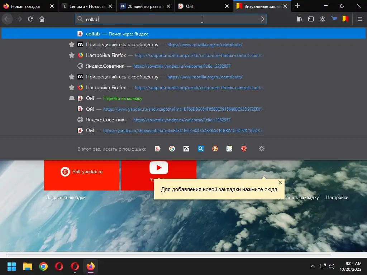The image size is (367, 275).
Task: Open File Explorer from taskbar
Action: 27,266
